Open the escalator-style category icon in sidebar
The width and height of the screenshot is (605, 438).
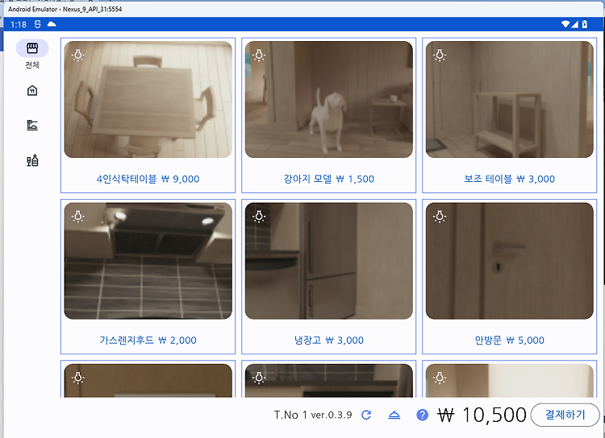pos(32,125)
